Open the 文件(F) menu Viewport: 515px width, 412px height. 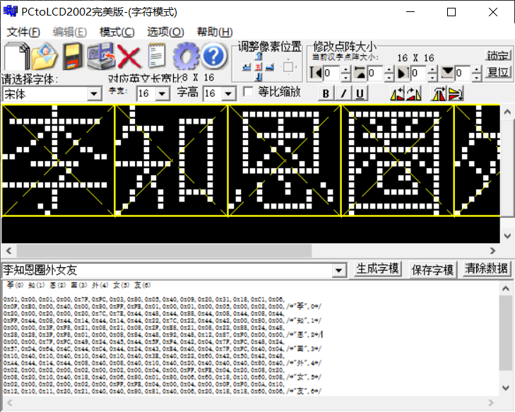(x=23, y=32)
